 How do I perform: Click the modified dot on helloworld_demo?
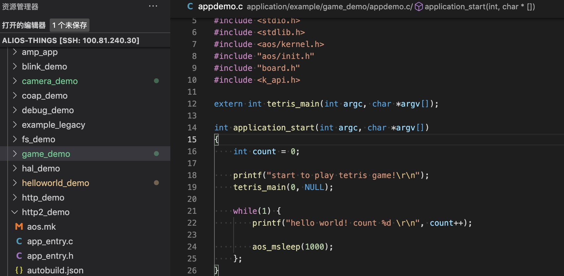coord(156,183)
